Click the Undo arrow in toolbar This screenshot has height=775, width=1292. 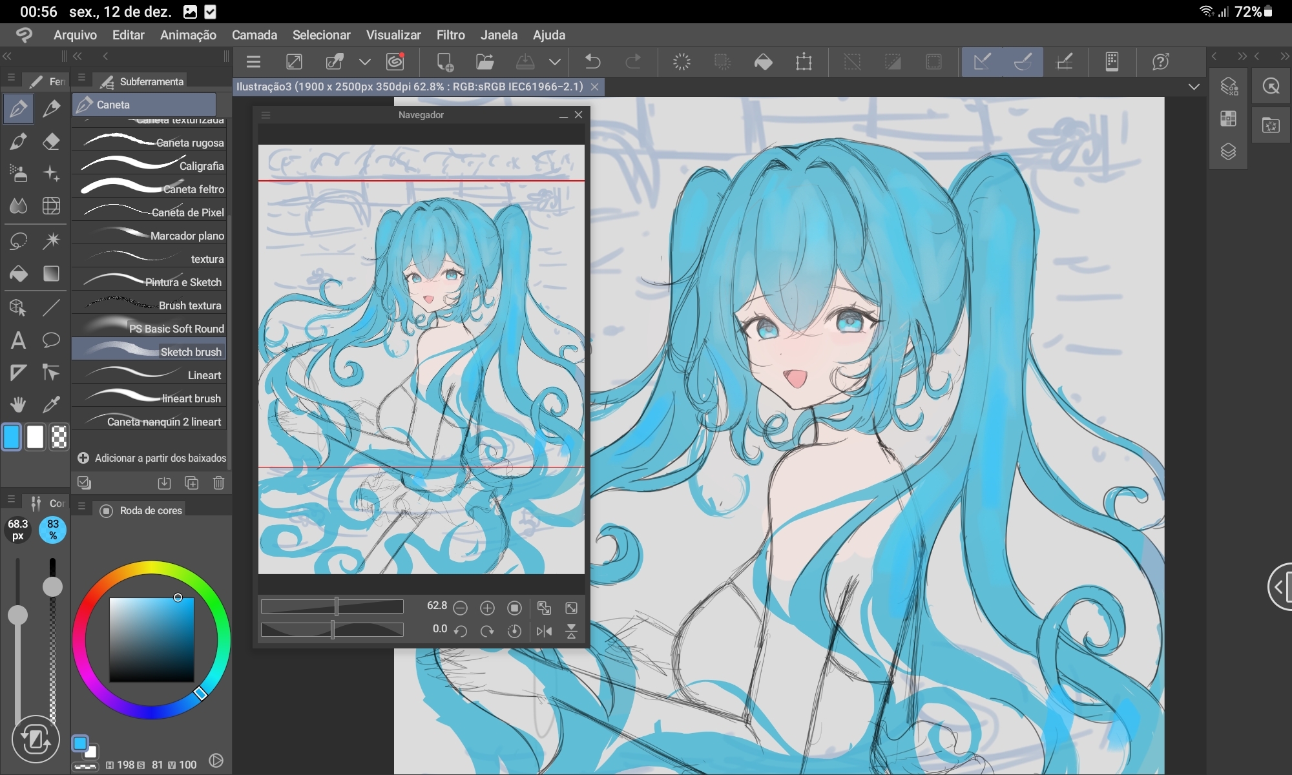592,62
